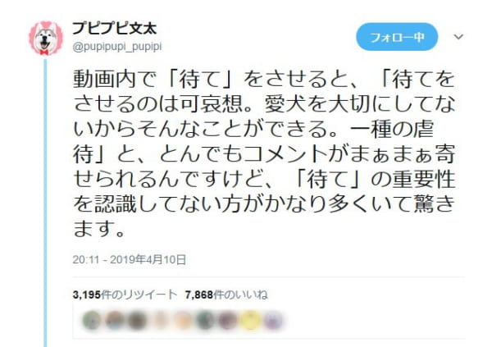
Task: Open the fifth peach-orange liker avatar
Action: [183, 320]
